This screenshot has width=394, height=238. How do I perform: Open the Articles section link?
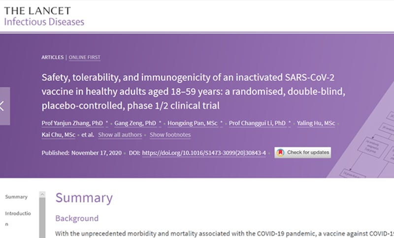[52, 58]
